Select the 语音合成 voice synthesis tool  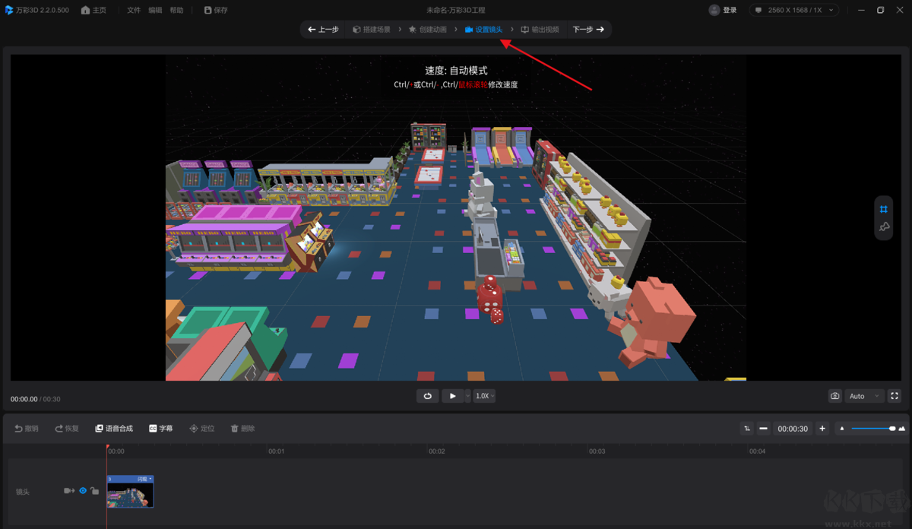114,428
